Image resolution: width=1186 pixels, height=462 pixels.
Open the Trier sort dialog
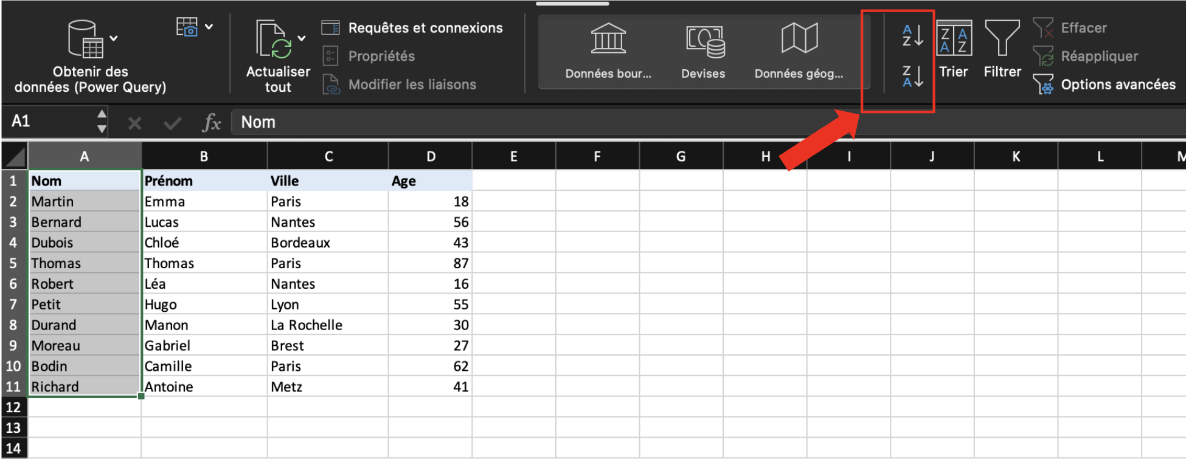(954, 50)
